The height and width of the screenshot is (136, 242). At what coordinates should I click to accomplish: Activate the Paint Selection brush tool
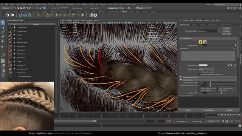click(3, 32)
